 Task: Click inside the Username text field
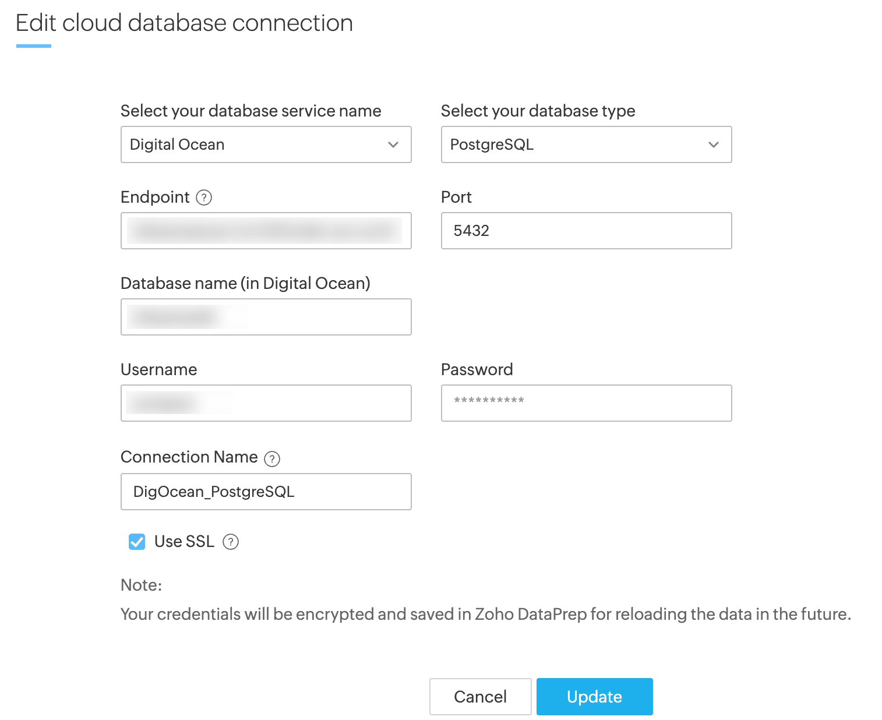[x=266, y=403]
